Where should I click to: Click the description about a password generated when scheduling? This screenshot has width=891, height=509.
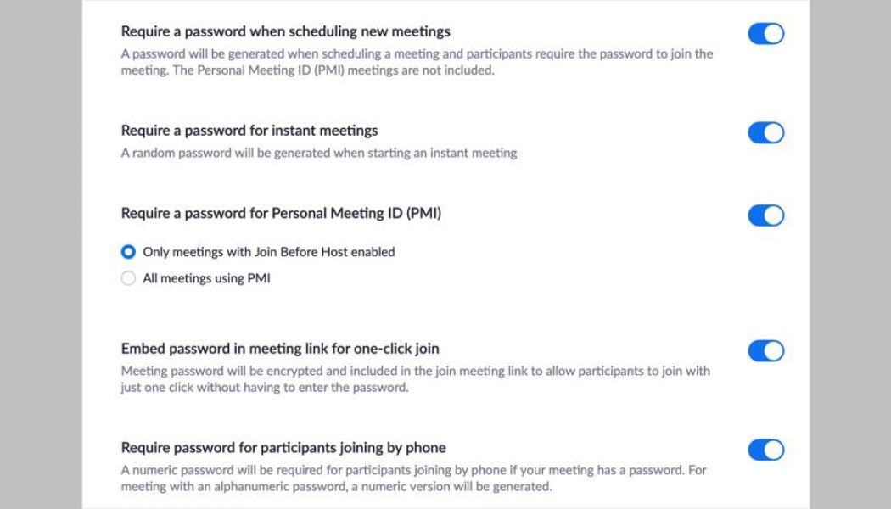[x=416, y=62]
